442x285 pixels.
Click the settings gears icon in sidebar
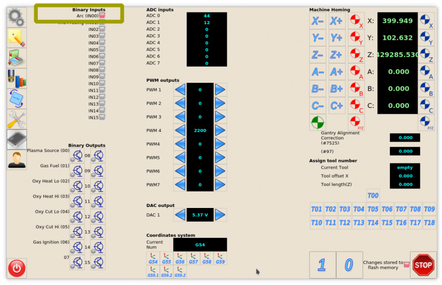pyautogui.click(x=17, y=17)
